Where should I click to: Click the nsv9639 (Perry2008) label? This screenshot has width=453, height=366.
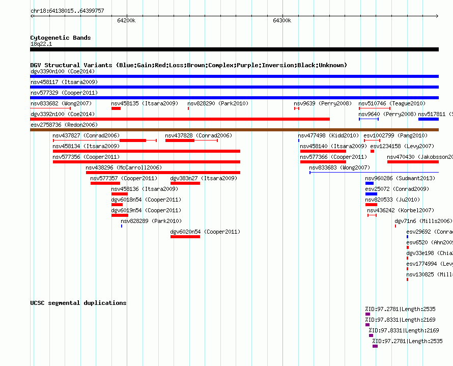pyautogui.click(x=323, y=103)
